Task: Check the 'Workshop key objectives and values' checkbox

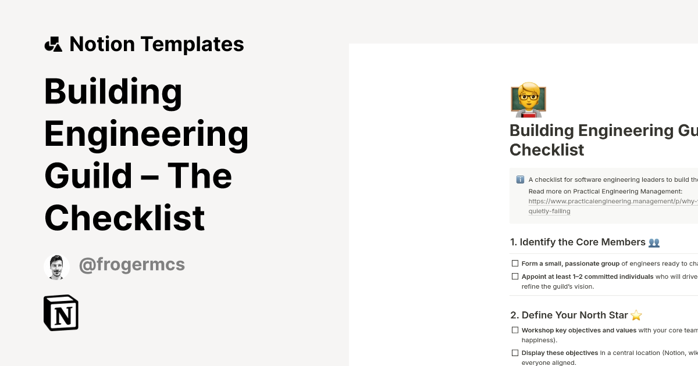Action: 515,329
